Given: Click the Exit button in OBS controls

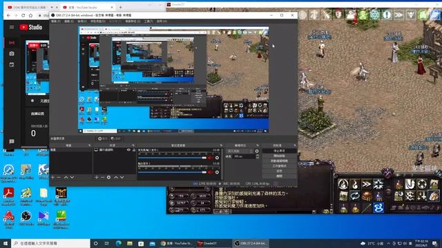Looking at the screenshot, I should click(x=279, y=176).
